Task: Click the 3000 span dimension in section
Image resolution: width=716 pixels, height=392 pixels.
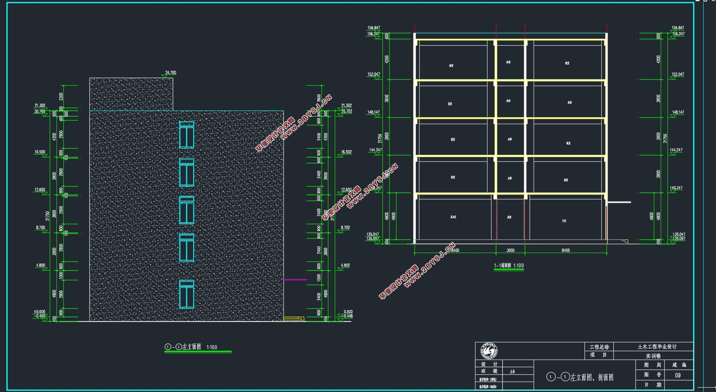Action: click(510, 250)
